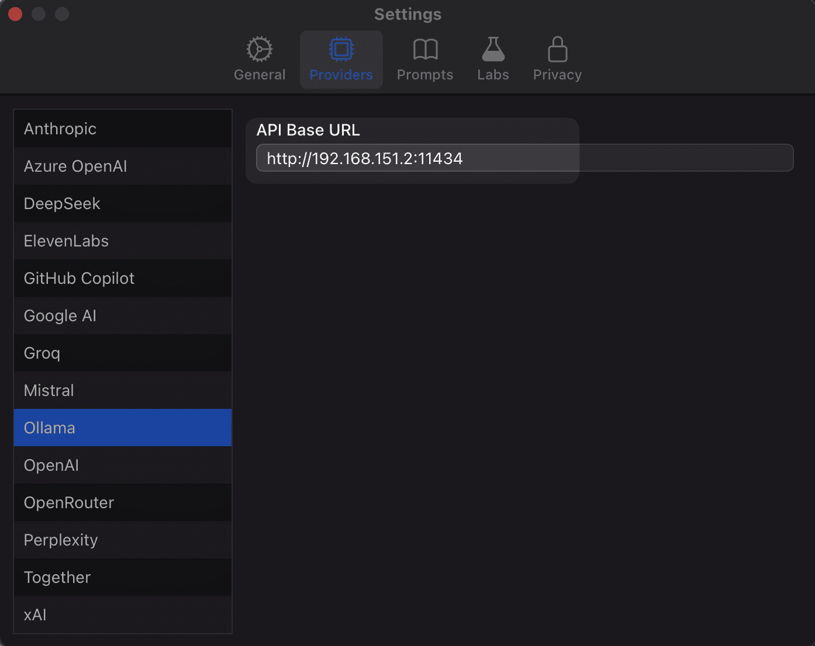This screenshot has width=815, height=646.
Task: Close the Settings window
Action: pos(15,14)
